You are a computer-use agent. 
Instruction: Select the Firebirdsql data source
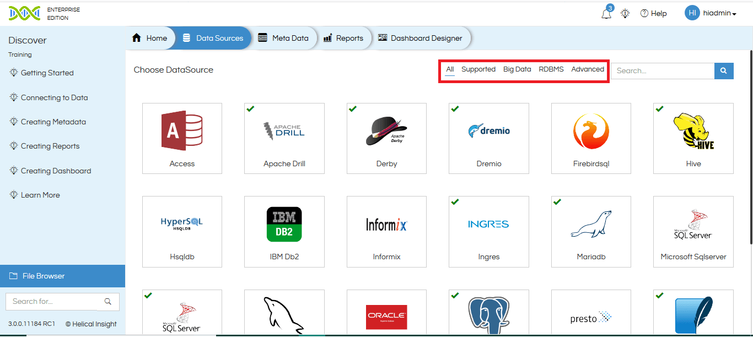591,138
